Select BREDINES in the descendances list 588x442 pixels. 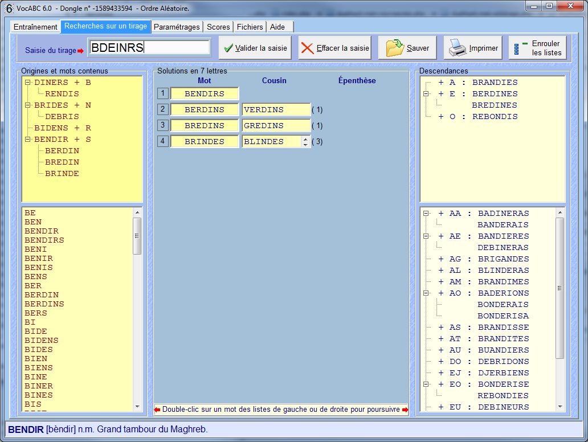coord(494,105)
